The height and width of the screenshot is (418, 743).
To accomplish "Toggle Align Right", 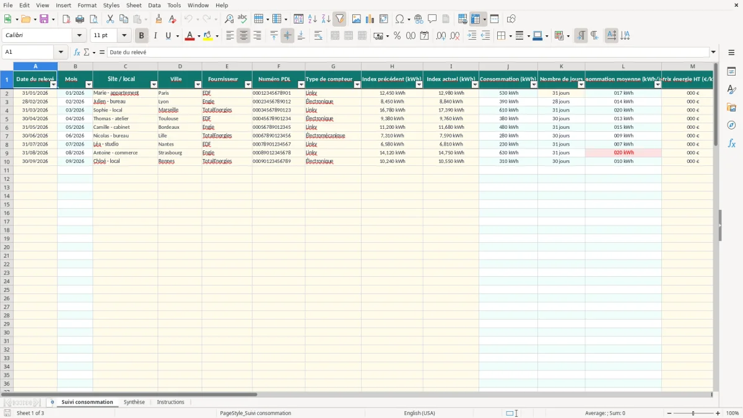I will click(257, 36).
